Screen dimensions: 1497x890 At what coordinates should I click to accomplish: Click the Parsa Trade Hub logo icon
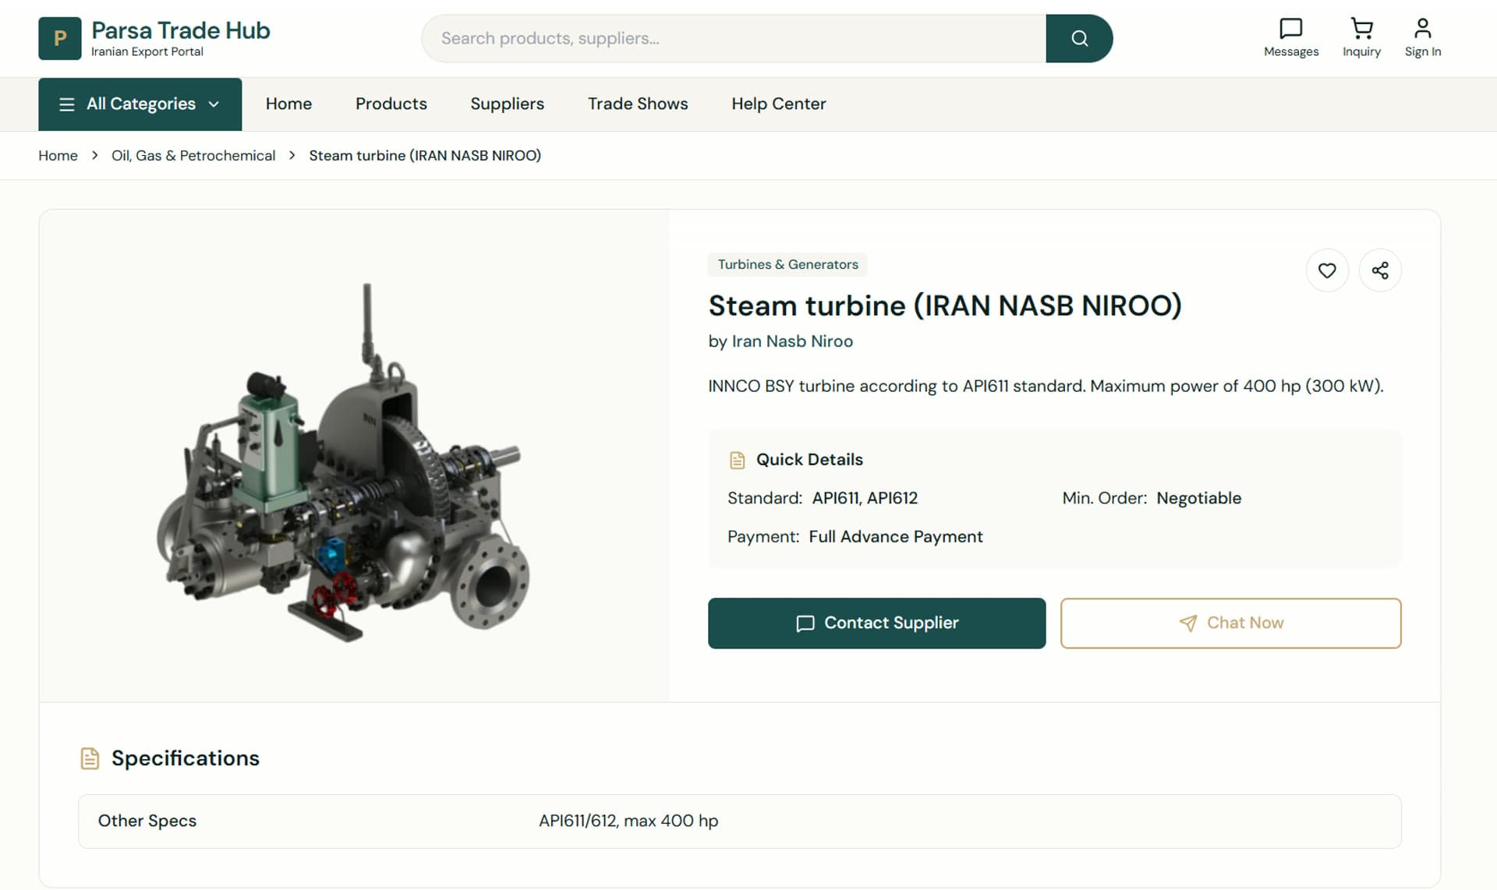[x=60, y=38]
